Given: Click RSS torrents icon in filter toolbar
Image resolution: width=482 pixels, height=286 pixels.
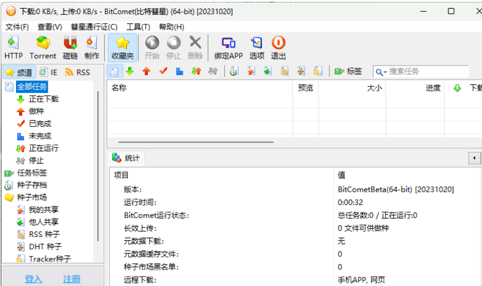Looking at the screenshot, I should point(285,72).
